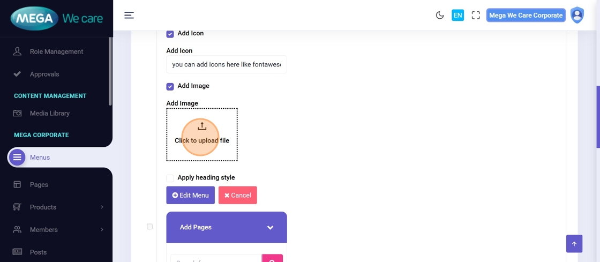Click the search magnifier button

[x=272, y=259]
